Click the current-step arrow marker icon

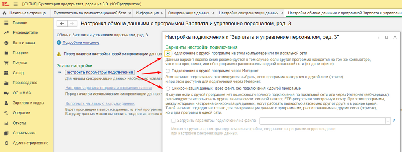(x=60, y=72)
